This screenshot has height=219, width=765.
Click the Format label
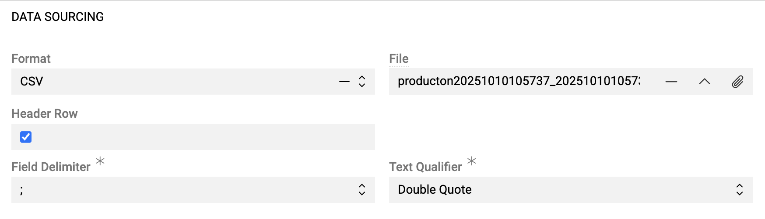coord(31,58)
